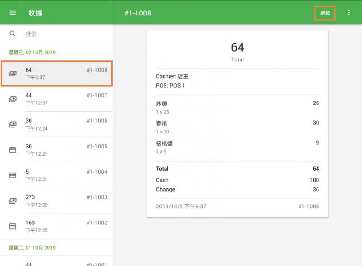Click cash icon of receipt #1-1003
Image resolution: width=362 pixels, height=266 pixels.
(x=13, y=201)
